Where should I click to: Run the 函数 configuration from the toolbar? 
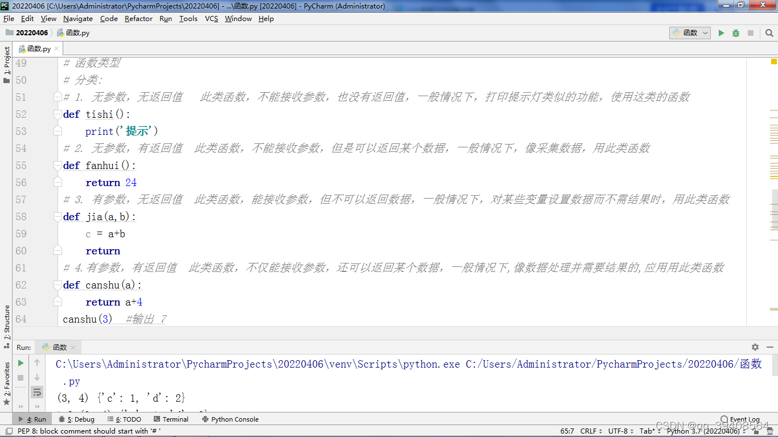(721, 33)
